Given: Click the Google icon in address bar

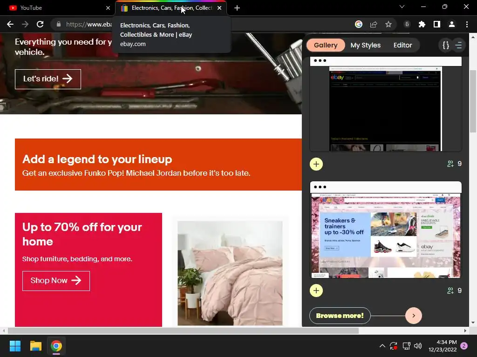Looking at the screenshot, I should (x=359, y=24).
